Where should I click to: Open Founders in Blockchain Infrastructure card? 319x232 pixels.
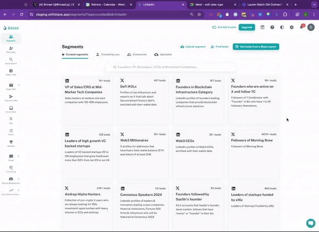pyautogui.click(x=198, y=100)
